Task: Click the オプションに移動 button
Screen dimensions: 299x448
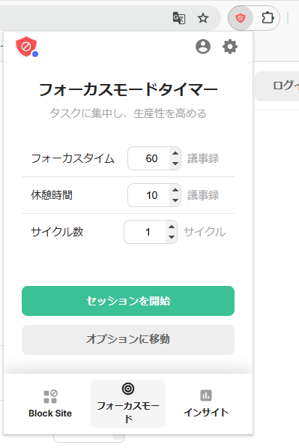Action: 128,340
